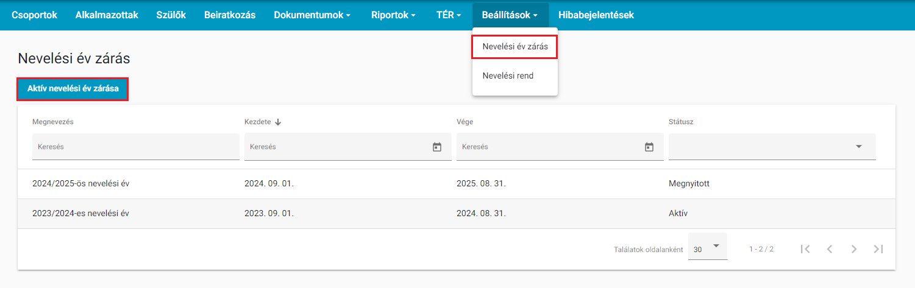This screenshot has height=288, width=915.
Task: Jump to the last results page
Action: click(x=878, y=248)
